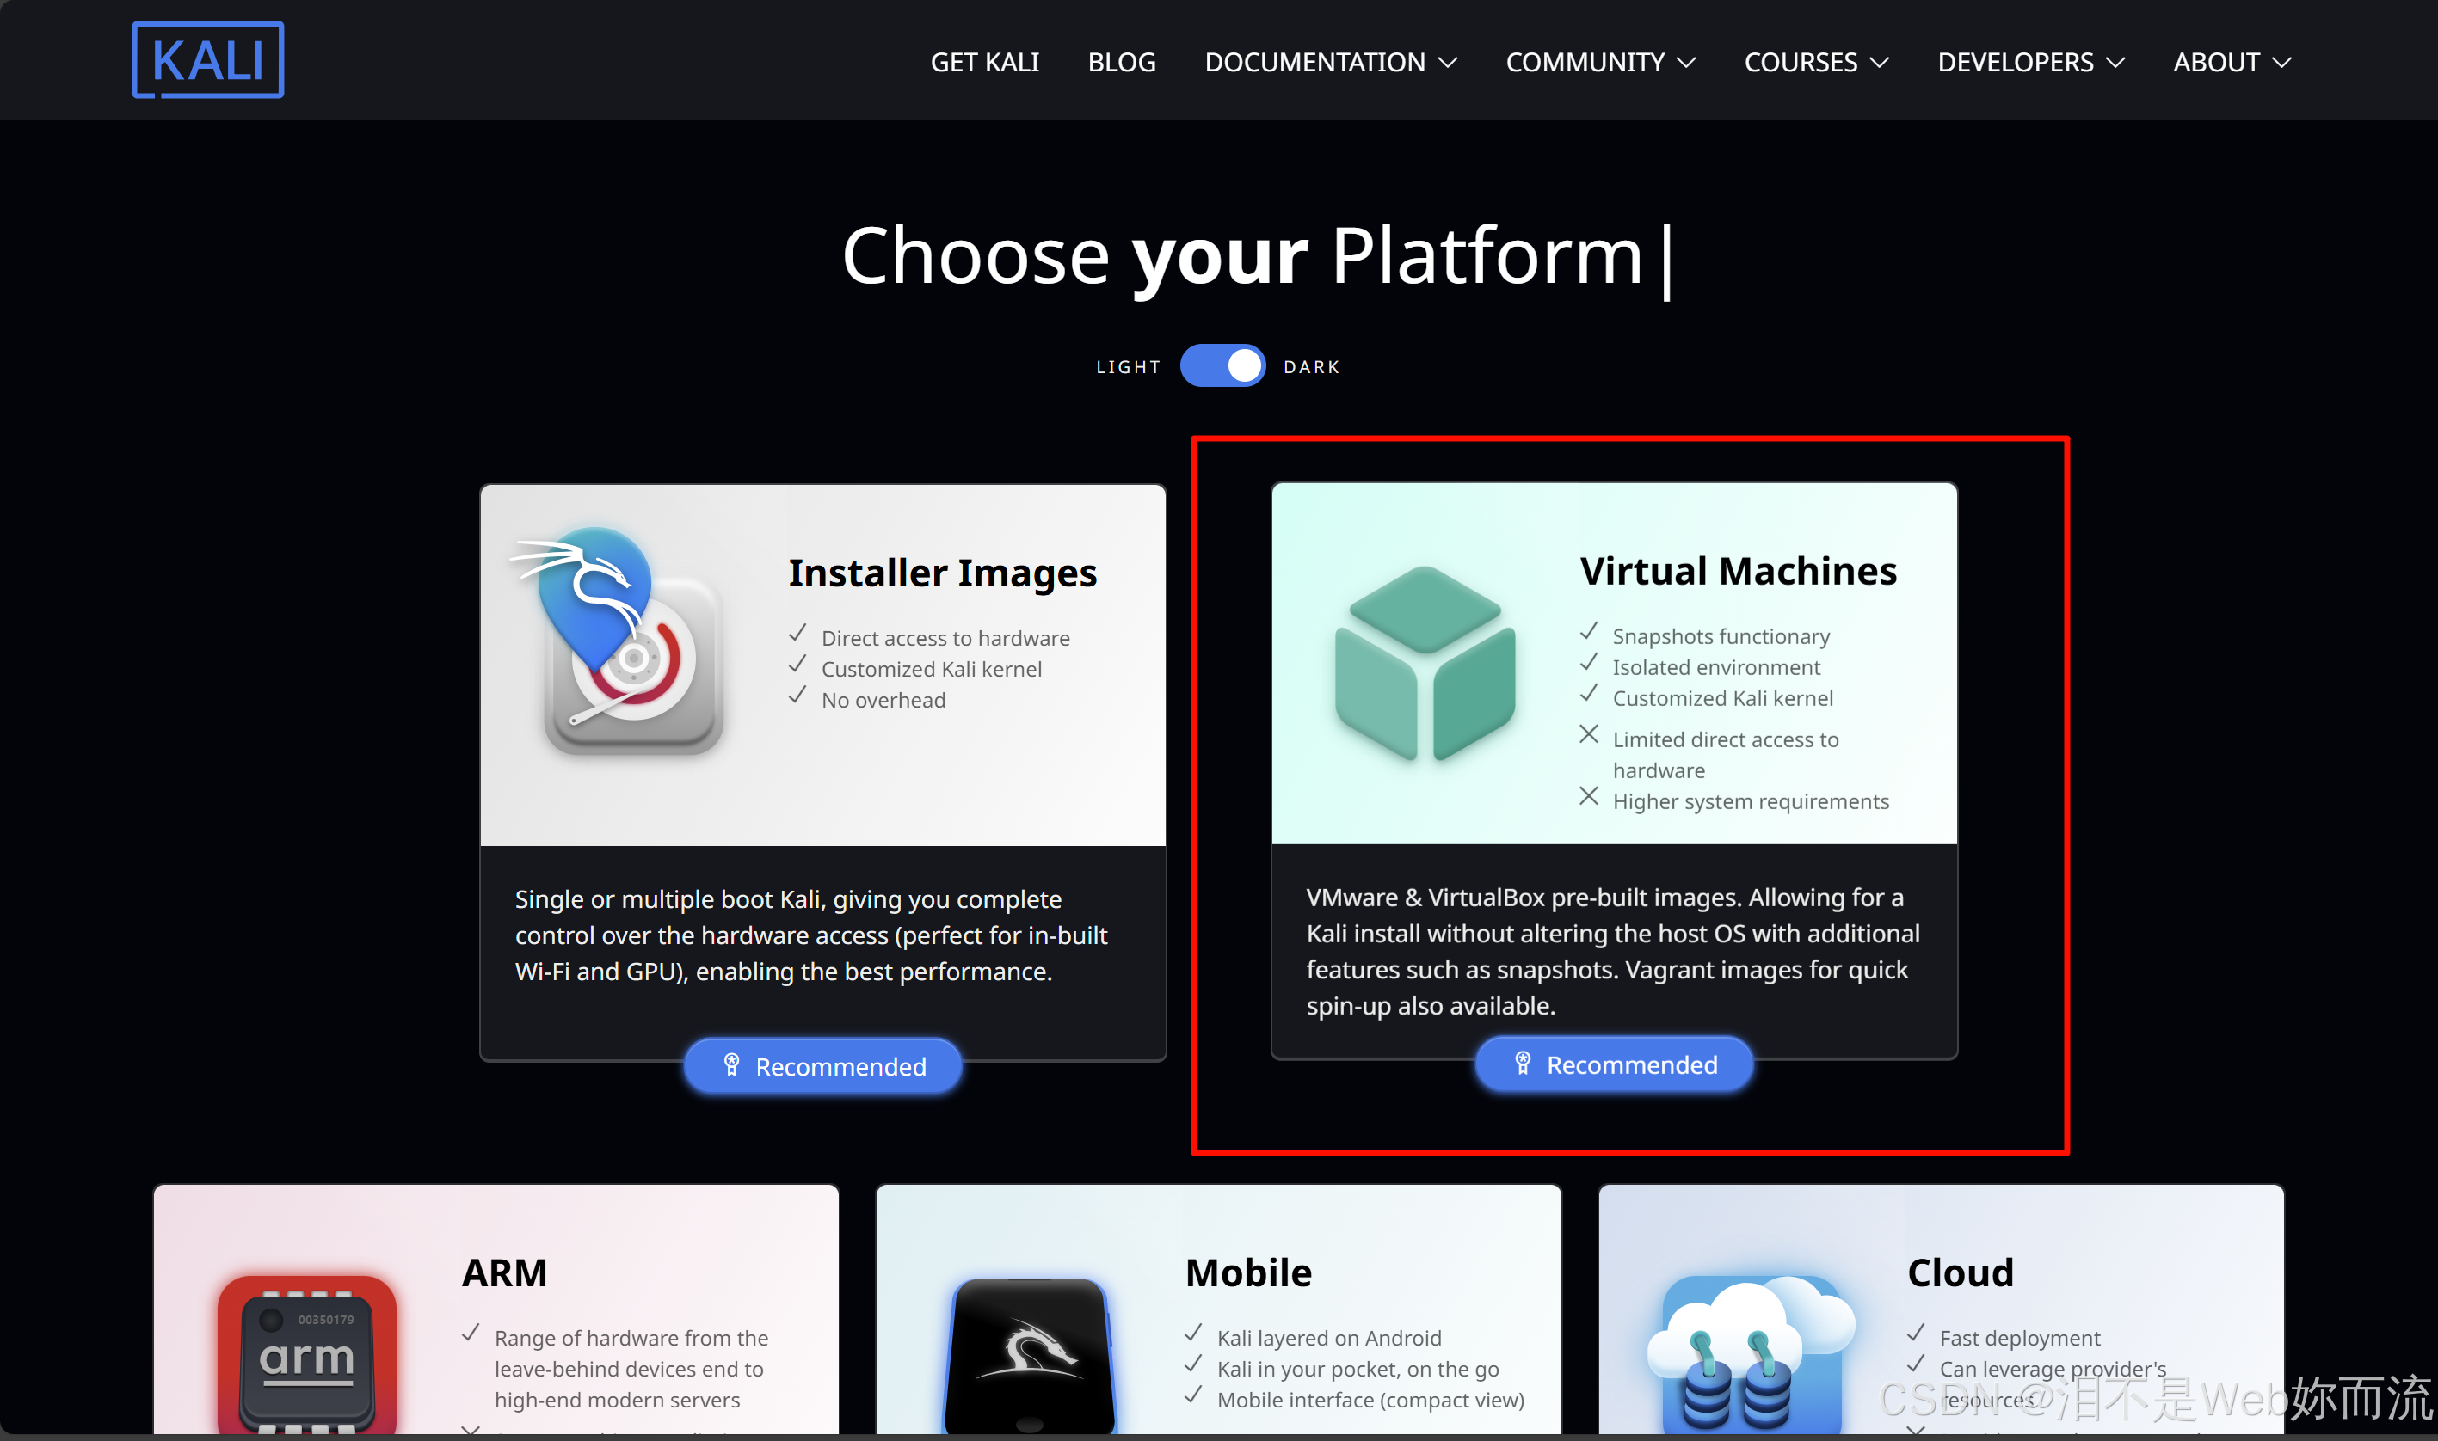This screenshot has width=2438, height=1441.
Task: Open the Courses dropdown chevron
Action: tap(1880, 63)
